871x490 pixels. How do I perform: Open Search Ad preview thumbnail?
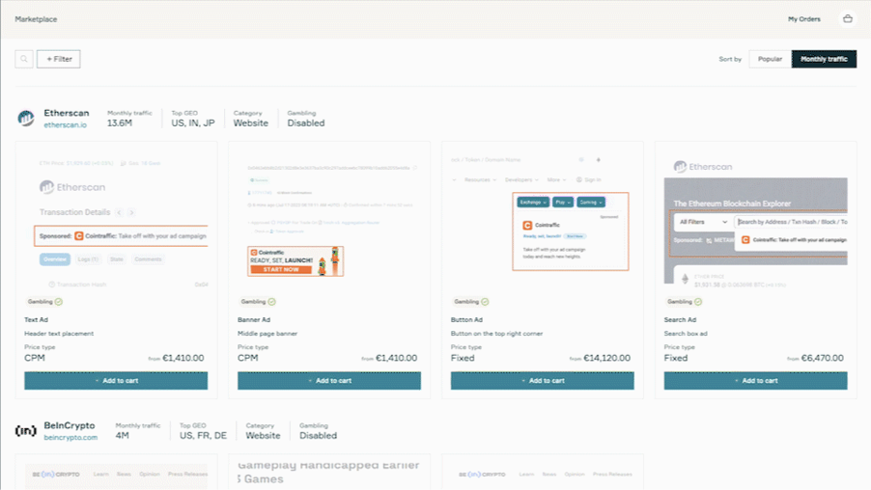(x=755, y=220)
